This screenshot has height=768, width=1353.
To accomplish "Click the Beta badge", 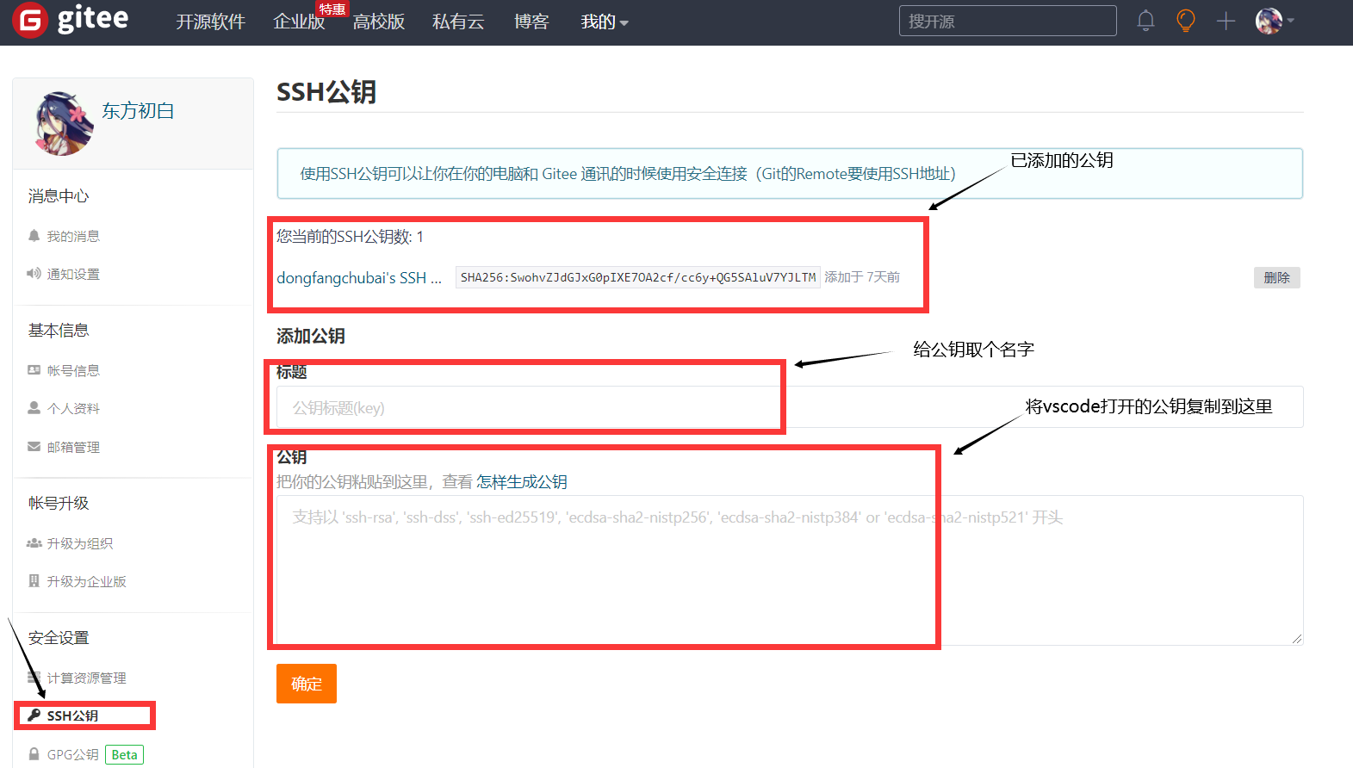I will (x=125, y=754).
